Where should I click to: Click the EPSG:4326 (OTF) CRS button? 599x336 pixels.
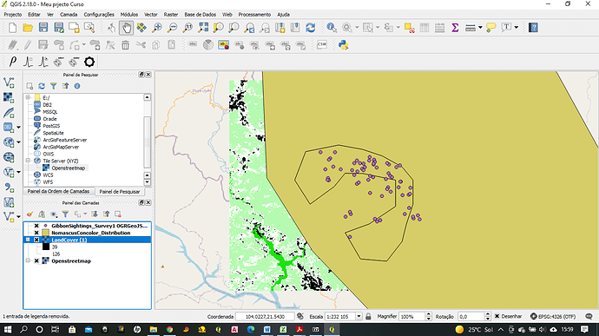(x=553, y=317)
